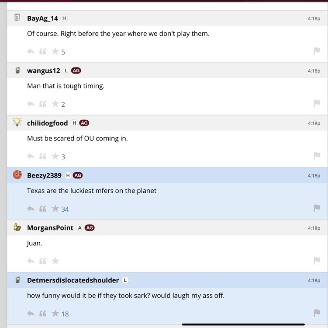Flag BayAg_14's post

tap(317, 51)
